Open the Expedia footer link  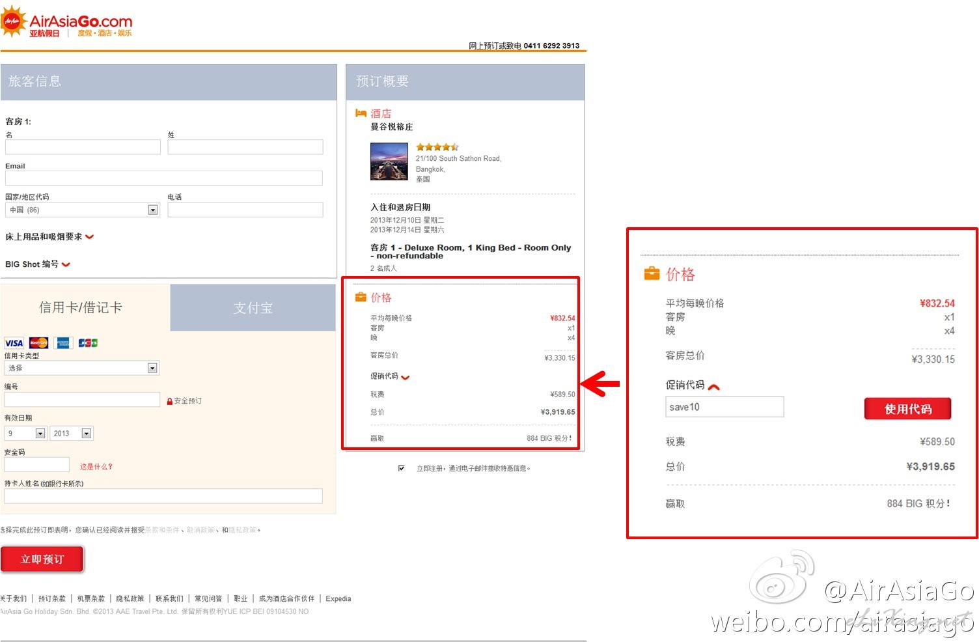(x=338, y=598)
